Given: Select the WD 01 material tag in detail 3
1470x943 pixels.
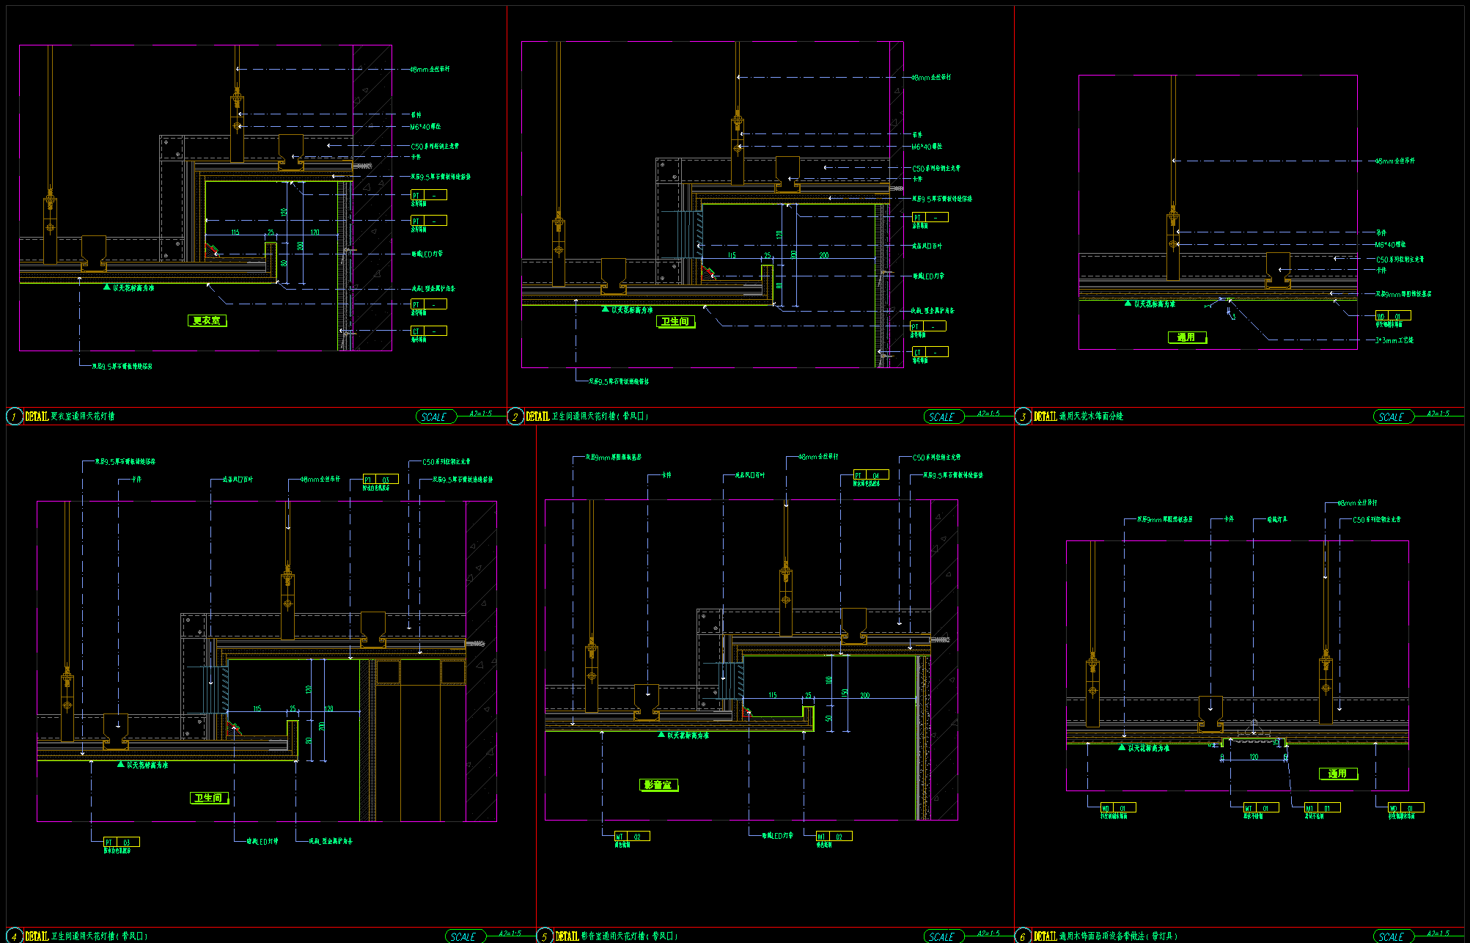Looking at the screenshot, I should point(1392,316).
